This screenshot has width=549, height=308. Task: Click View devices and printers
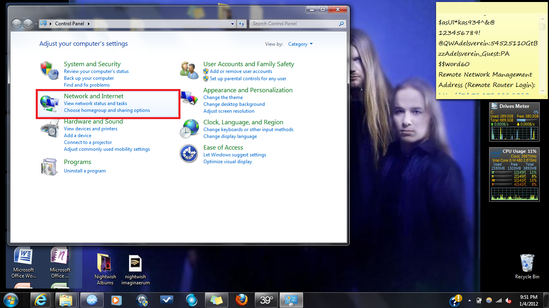point(90,129)
